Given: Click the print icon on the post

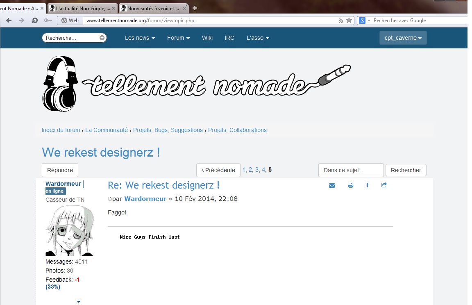Looking at the screenshot, I should [350, 185].
